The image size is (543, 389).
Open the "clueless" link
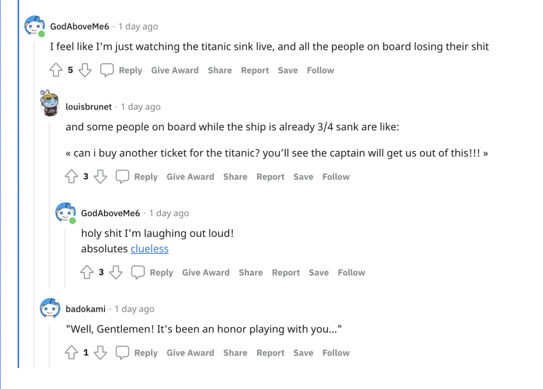pos(150,249)
